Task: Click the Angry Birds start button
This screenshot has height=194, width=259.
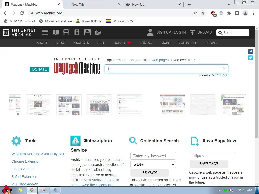Action: tap(7, 190)
